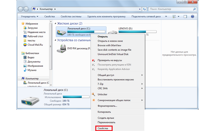Image resolution: width=217 pixels, height=131 pixels.
Task: Click the Использовано bar in the details pane
Action: (x=76, y=97)
